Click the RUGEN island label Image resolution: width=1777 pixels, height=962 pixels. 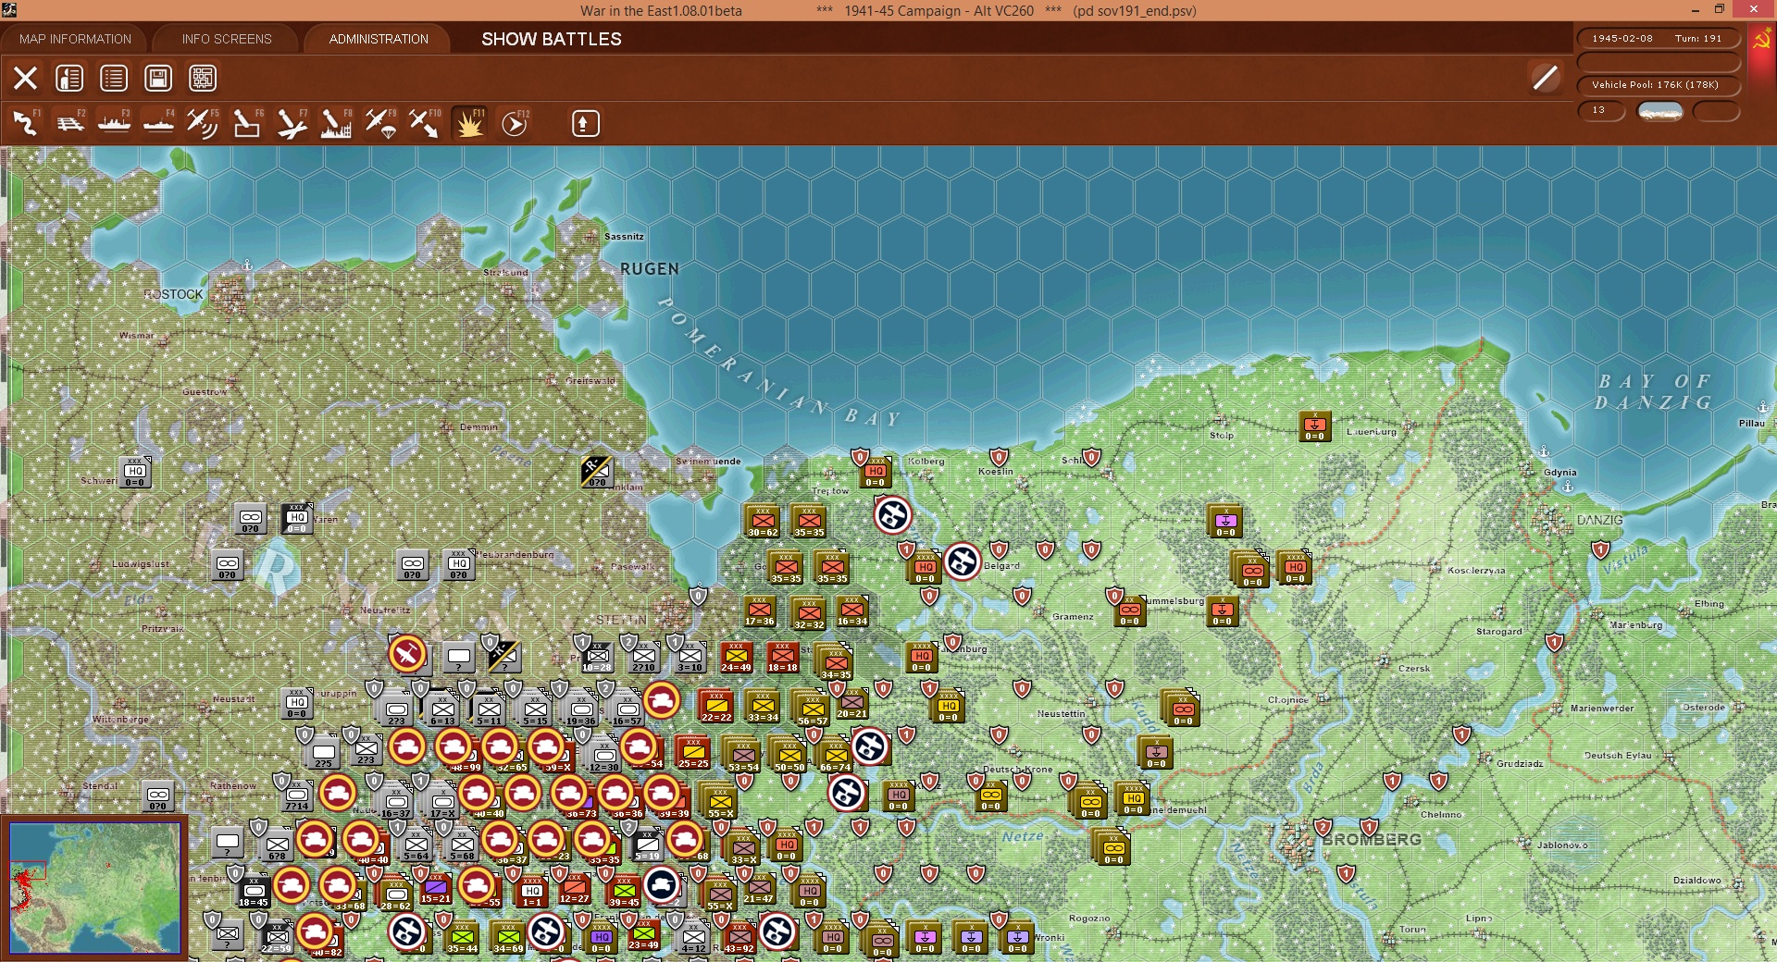pyautogui.click(x=650, y=269)
